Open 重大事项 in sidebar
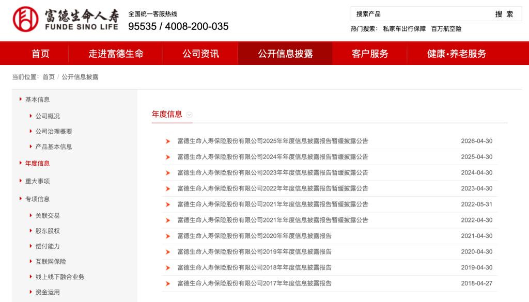This screenshot has height=302, width=529. (x=37, y=181)
